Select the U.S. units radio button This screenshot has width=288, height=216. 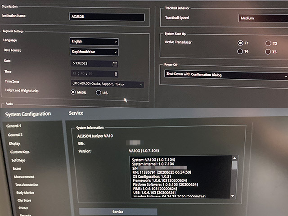pyautogui.click(x=99, y=93)
